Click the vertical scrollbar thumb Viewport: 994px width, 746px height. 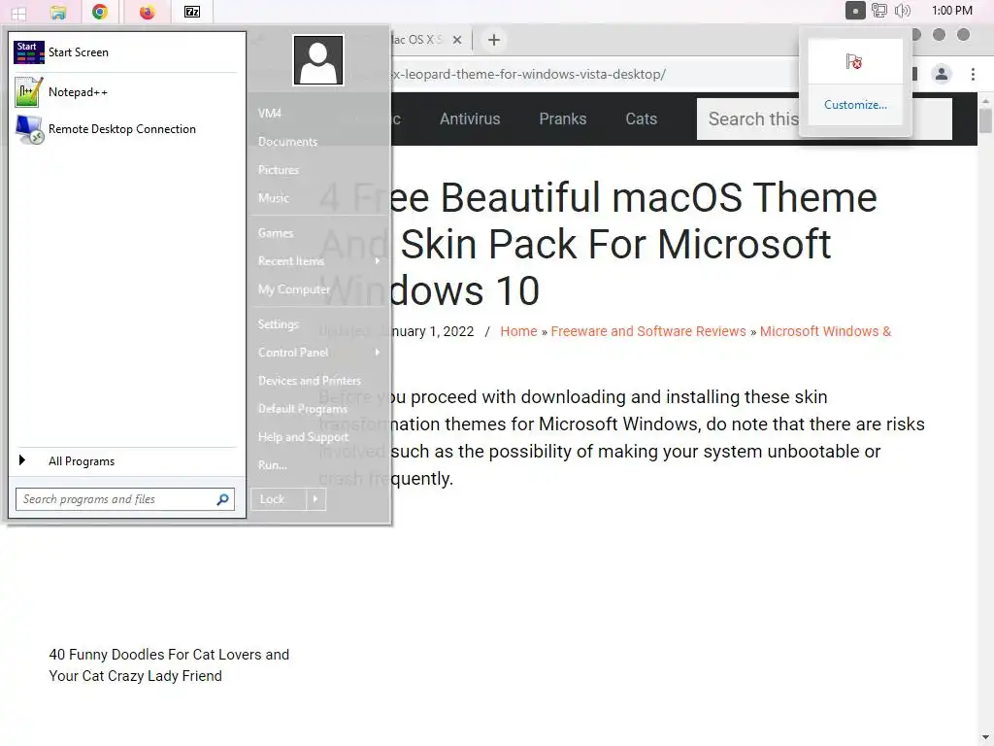point(985,120)
